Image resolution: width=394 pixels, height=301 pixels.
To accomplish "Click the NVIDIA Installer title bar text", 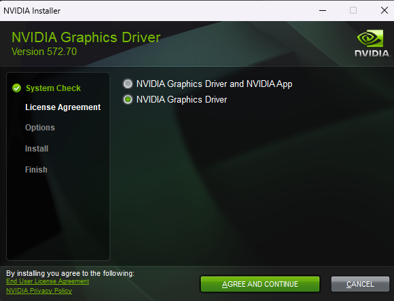I will (32, 11).
